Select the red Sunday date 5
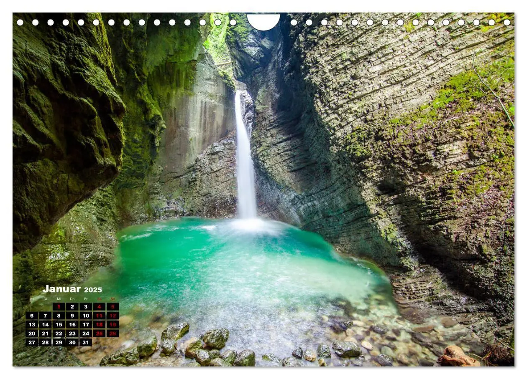Viewport: 527px width, 379px height. point(113,307)
